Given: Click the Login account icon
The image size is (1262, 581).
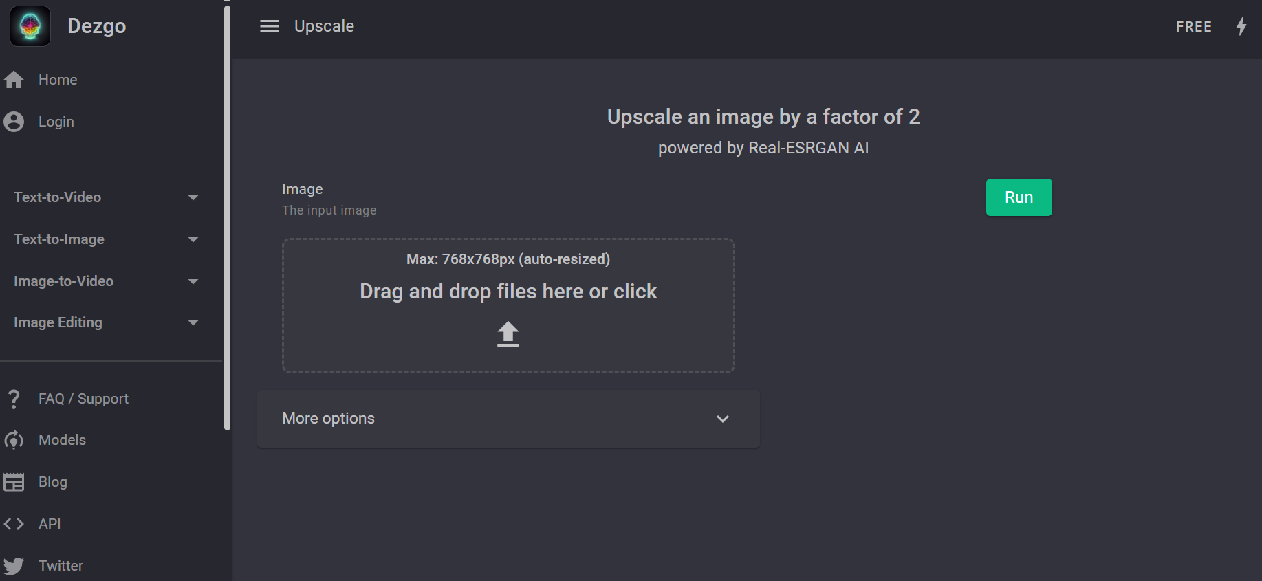Looking at the screenshot, I should pos(14,122).
